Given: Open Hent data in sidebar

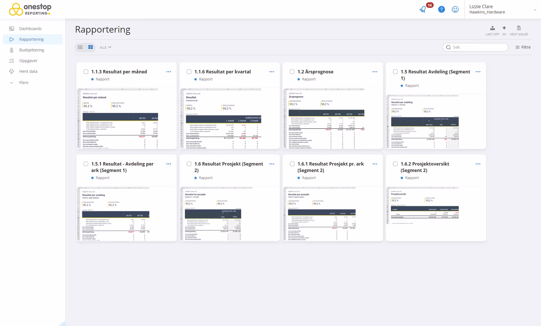Looking at the screenshot, I should [28, 71].
